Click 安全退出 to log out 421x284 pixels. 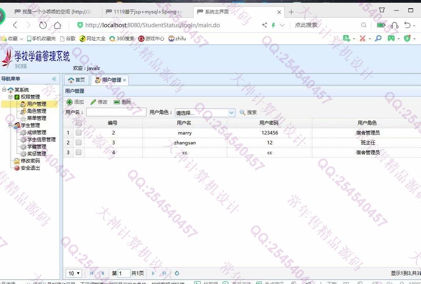(30, 168)
